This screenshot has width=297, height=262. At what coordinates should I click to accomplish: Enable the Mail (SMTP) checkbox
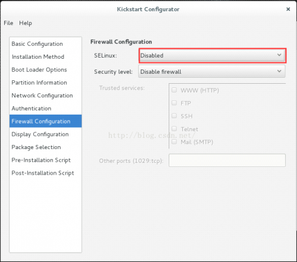[174, 142]
